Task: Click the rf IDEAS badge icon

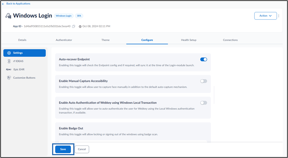Action: click(9, 61)
